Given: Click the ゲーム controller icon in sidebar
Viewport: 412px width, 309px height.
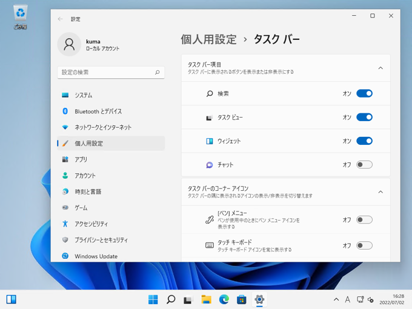Looking at the screenshot, I should [x=65, y=208].
